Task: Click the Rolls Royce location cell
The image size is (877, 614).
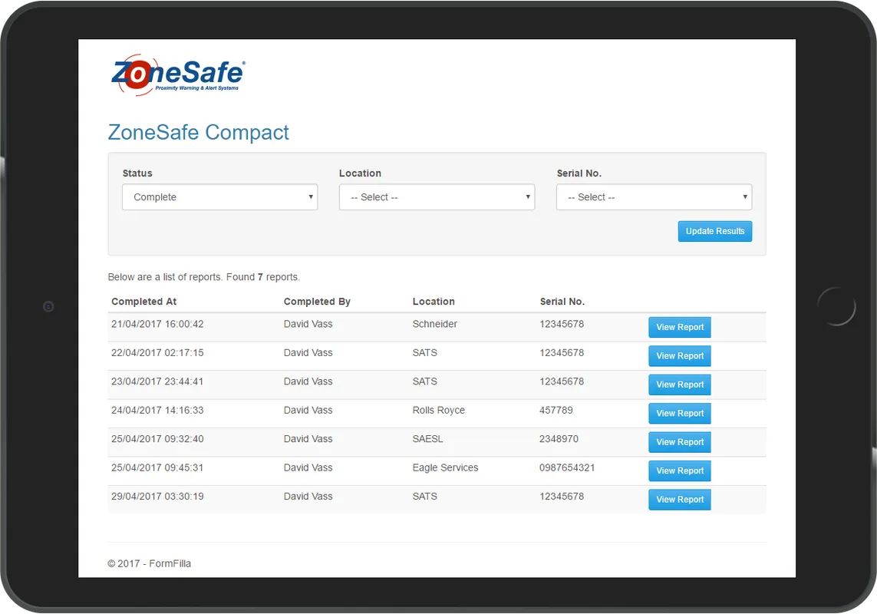Action: pyautogui.click(x=439, y=410)
